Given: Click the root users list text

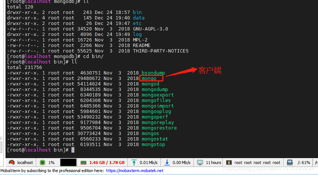Looking at the screenshot, I should pos(257,163).
